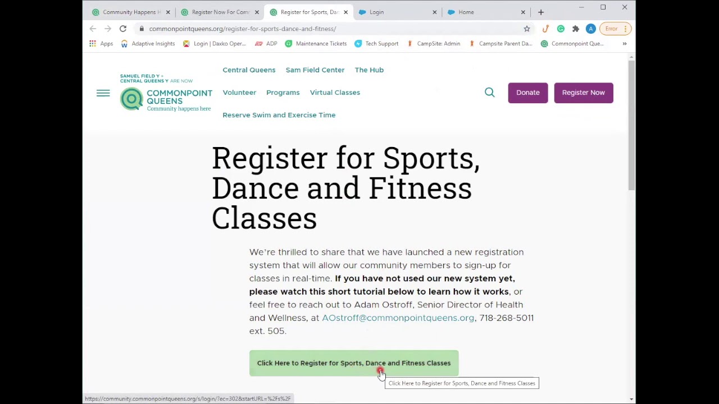Click the scrollbar up arrow
The height and width of the screenshot is (404, 719).
pos(632,57)
